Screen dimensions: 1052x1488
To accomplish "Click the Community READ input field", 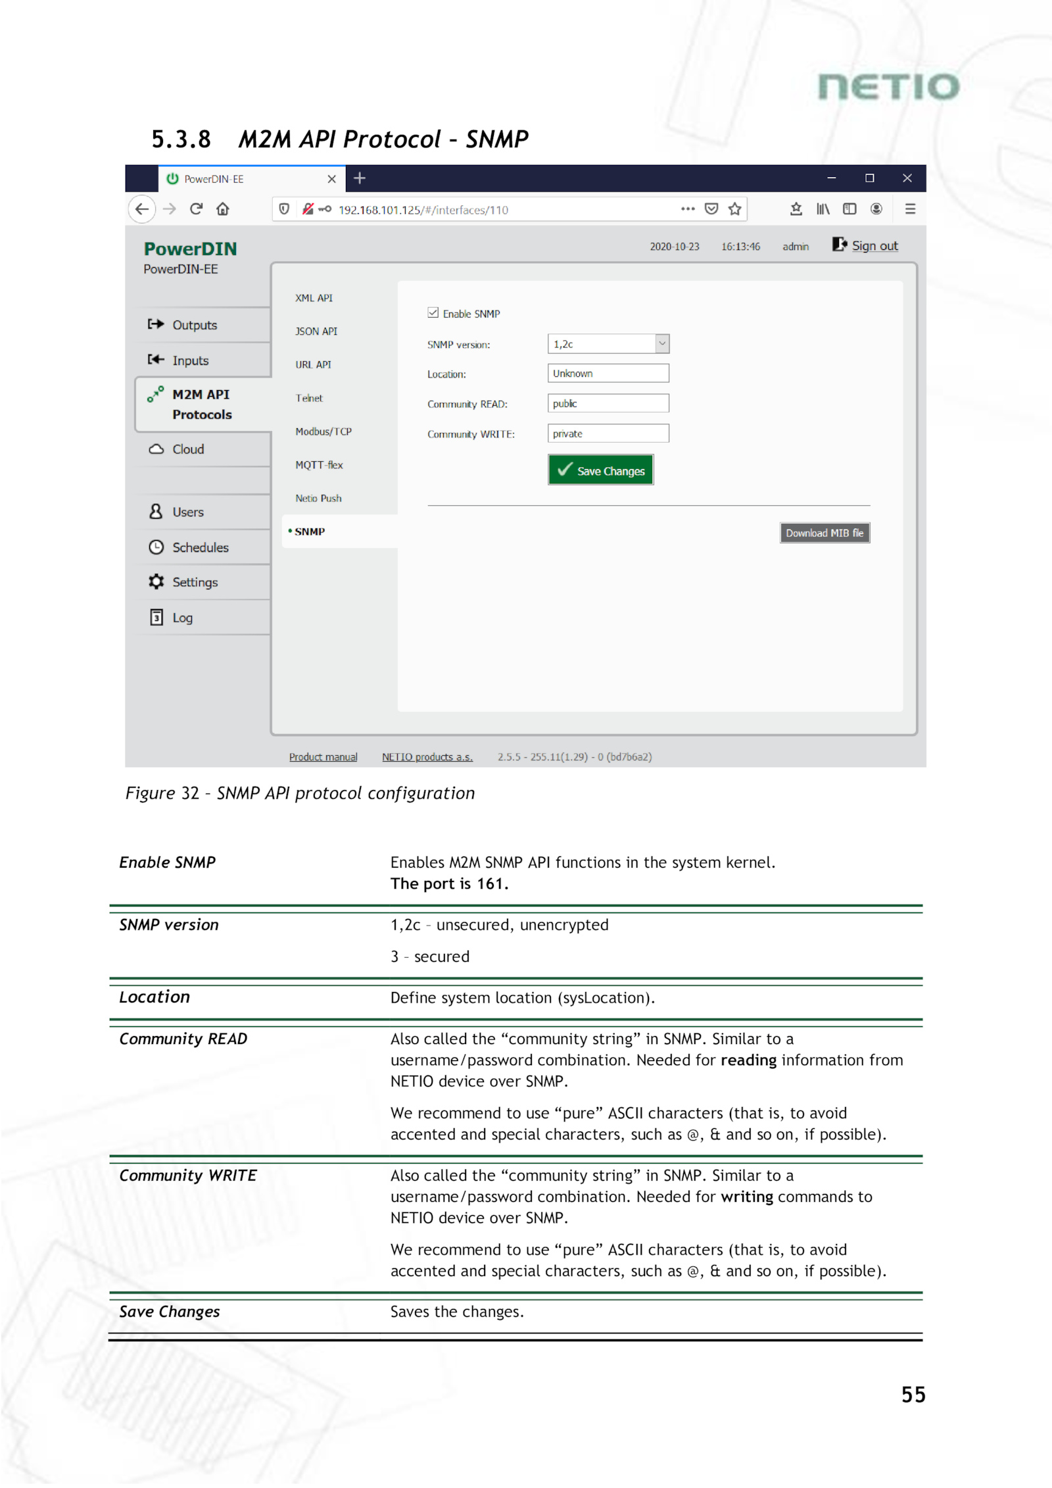I will coord(608,403).
